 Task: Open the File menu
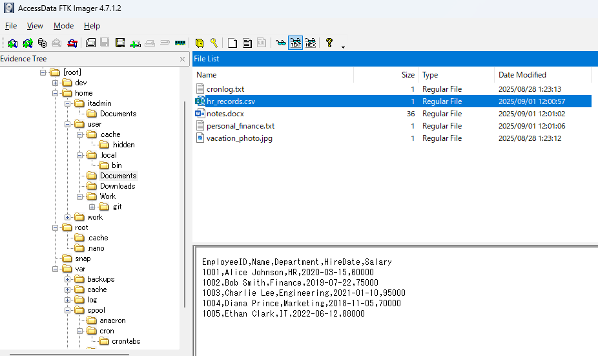pos(11,26)
